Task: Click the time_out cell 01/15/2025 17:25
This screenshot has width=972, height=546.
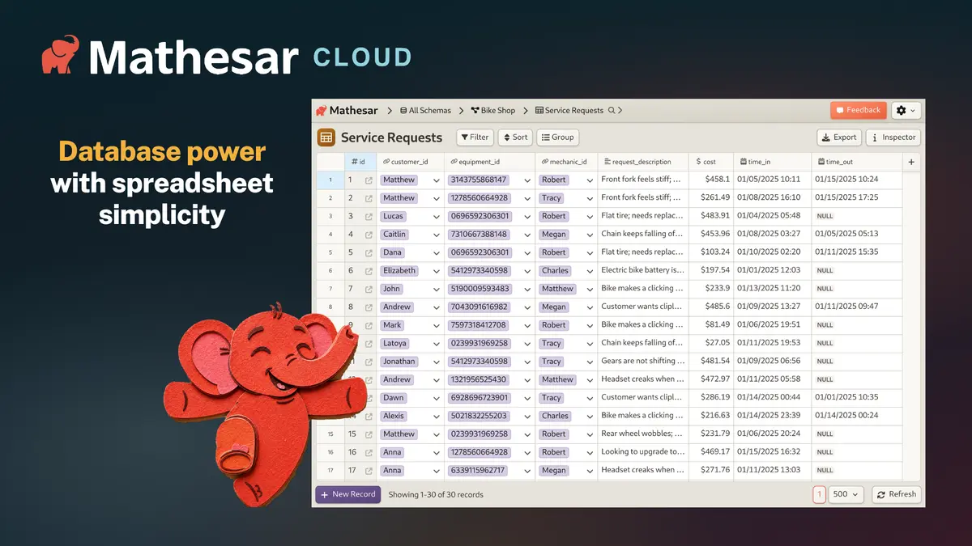Action: (856, 198)
